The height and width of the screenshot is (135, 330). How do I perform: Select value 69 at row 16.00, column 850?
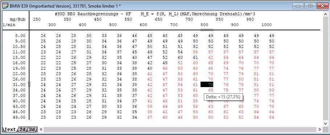(x=226, y=63)
